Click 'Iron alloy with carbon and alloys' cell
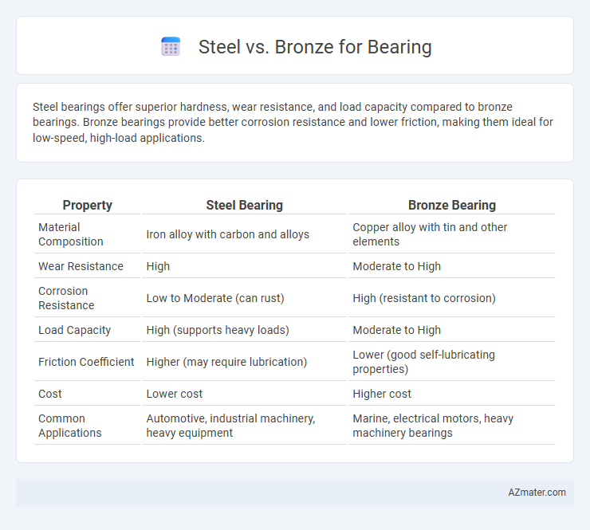The image size is (590, 530). [x=228, y=234]
